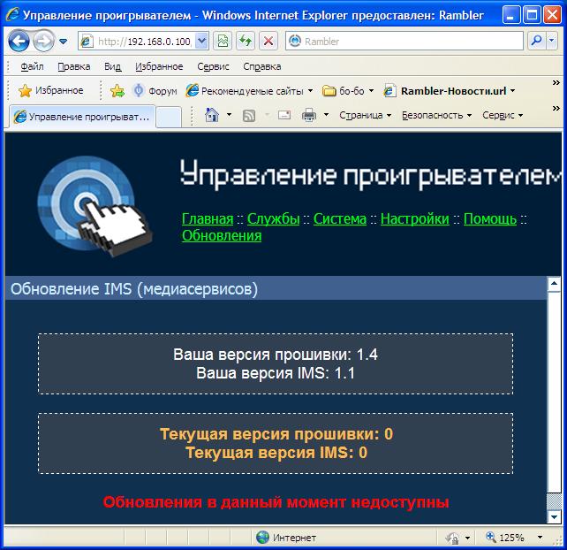The width and height of the screenshot is (567, 550).
Task: Open the Избранное menu in menu bar
Action: [159, 66]
